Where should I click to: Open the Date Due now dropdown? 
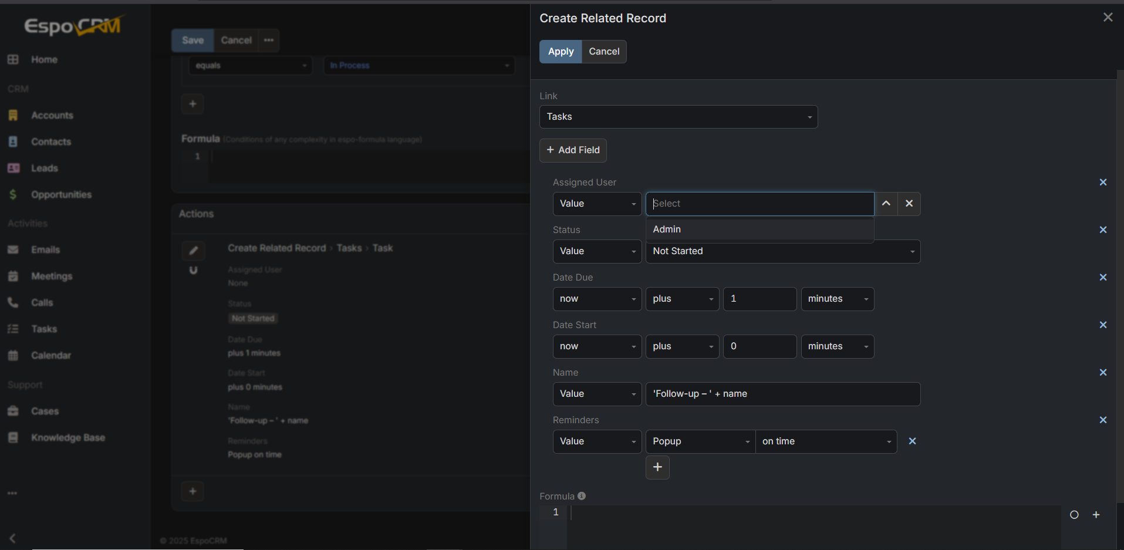click(x=597, y=299)
